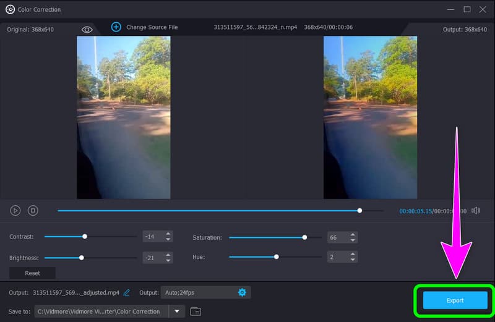Expand the Save to path dropdown
The height and width of the screenshot is (322, 495).
[177, 311]
